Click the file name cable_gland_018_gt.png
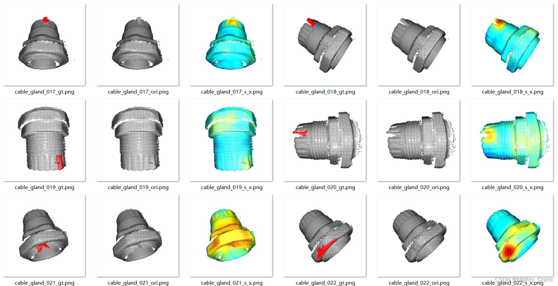The image size is (558, 286). point(325,92)
